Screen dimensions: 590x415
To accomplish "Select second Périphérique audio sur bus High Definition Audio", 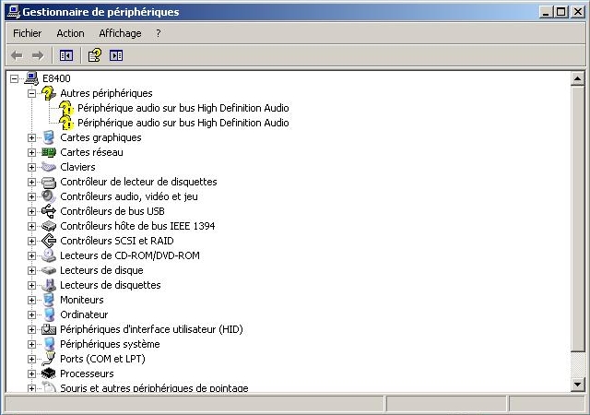I will [183, 123].
